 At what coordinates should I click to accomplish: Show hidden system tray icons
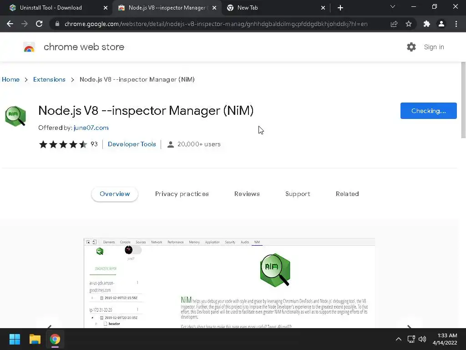[399, 339]
